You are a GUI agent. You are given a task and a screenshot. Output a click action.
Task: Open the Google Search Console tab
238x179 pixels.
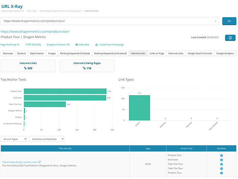(200, 53)
